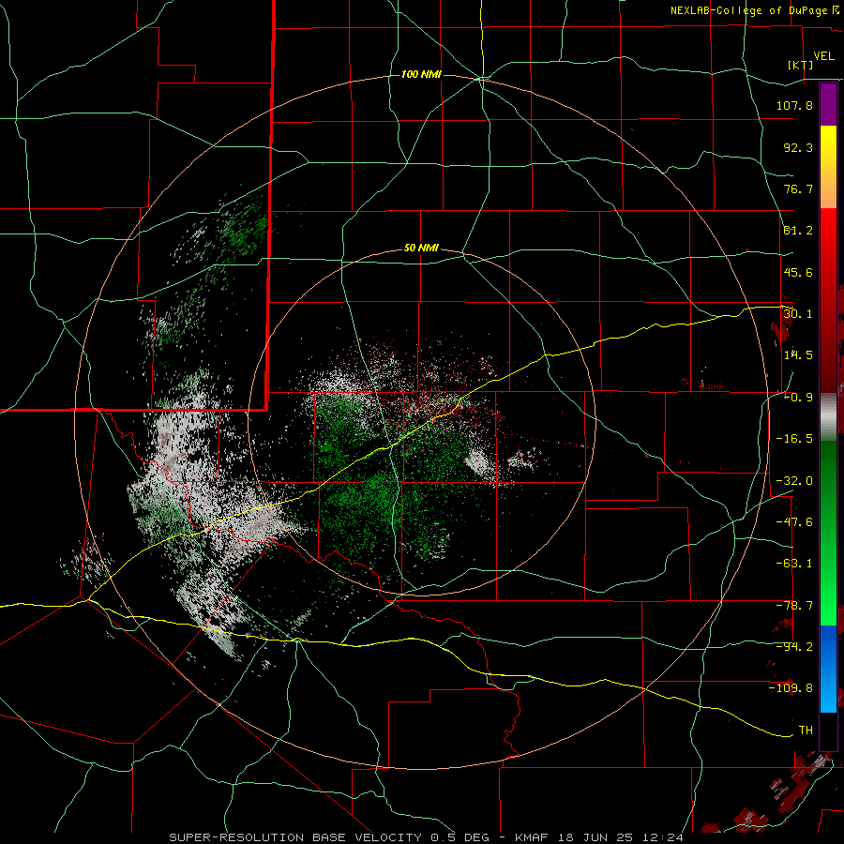
Task: Click the 107.8 scale value
Action: [794, 105]
